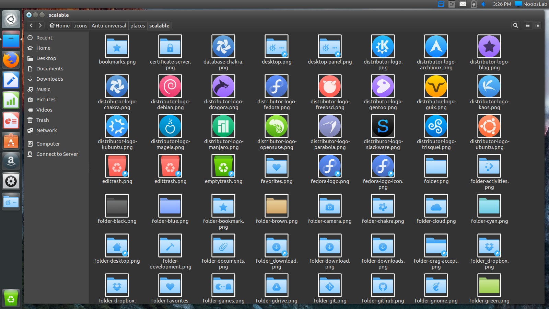Click Connect to Server in the sidebar
Screen dimensions: 549x309
click(x=57, y=154)
